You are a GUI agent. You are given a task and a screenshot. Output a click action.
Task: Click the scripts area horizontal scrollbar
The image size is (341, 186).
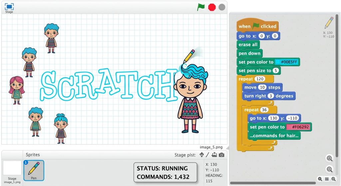[273, 183]
